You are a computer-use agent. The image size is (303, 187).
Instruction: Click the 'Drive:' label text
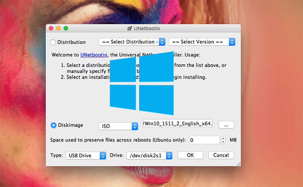(116, 155)
